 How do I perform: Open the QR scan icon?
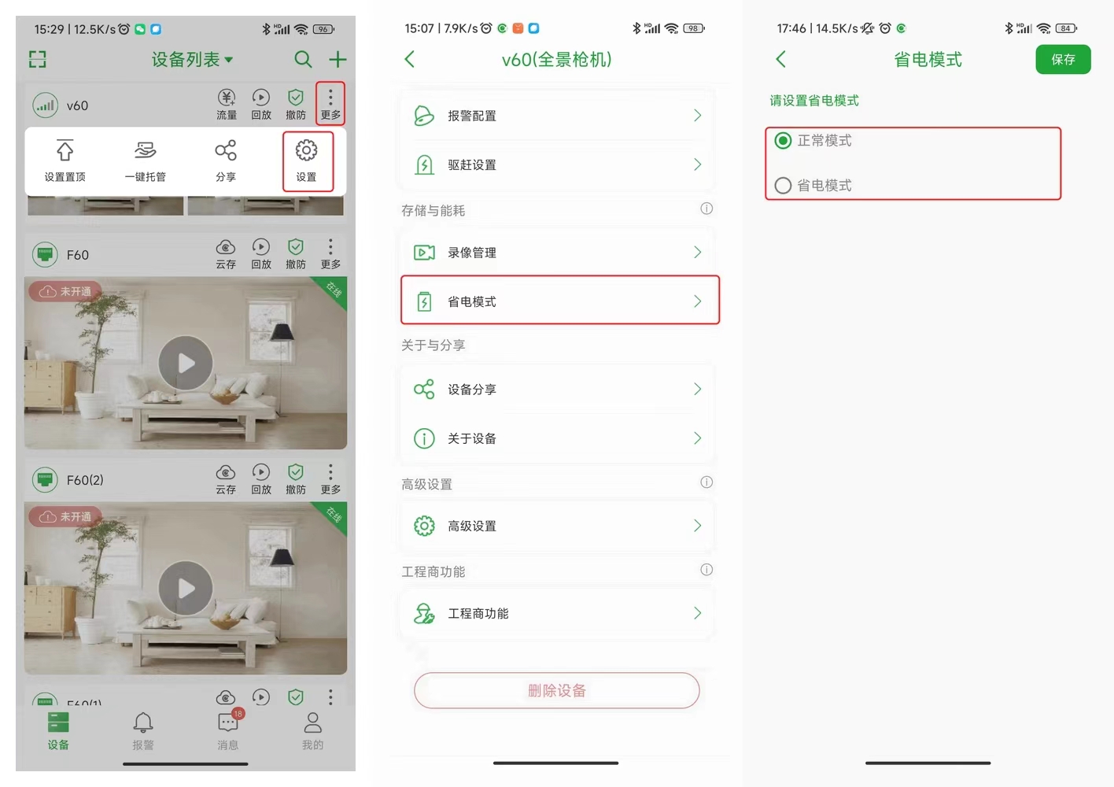pyautogui.click(x=38, y=59)
